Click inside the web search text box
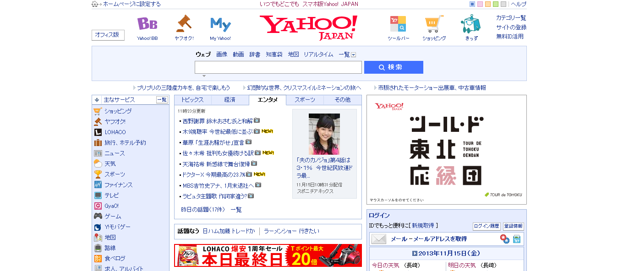Viewport: 618px width, 271px height. coord(278,67)
